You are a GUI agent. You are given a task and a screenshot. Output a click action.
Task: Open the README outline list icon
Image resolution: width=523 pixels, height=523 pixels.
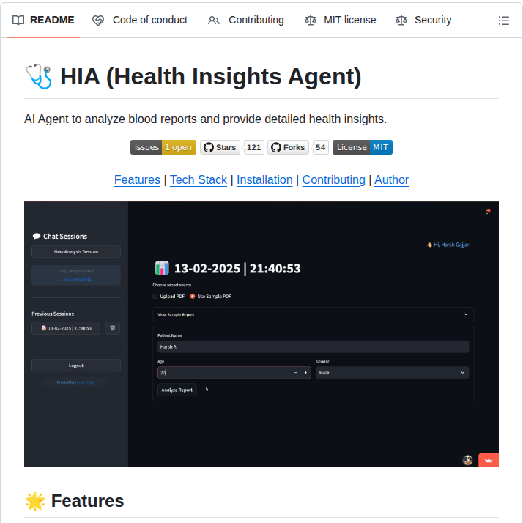pyautogui.click(x=503, y=21)
